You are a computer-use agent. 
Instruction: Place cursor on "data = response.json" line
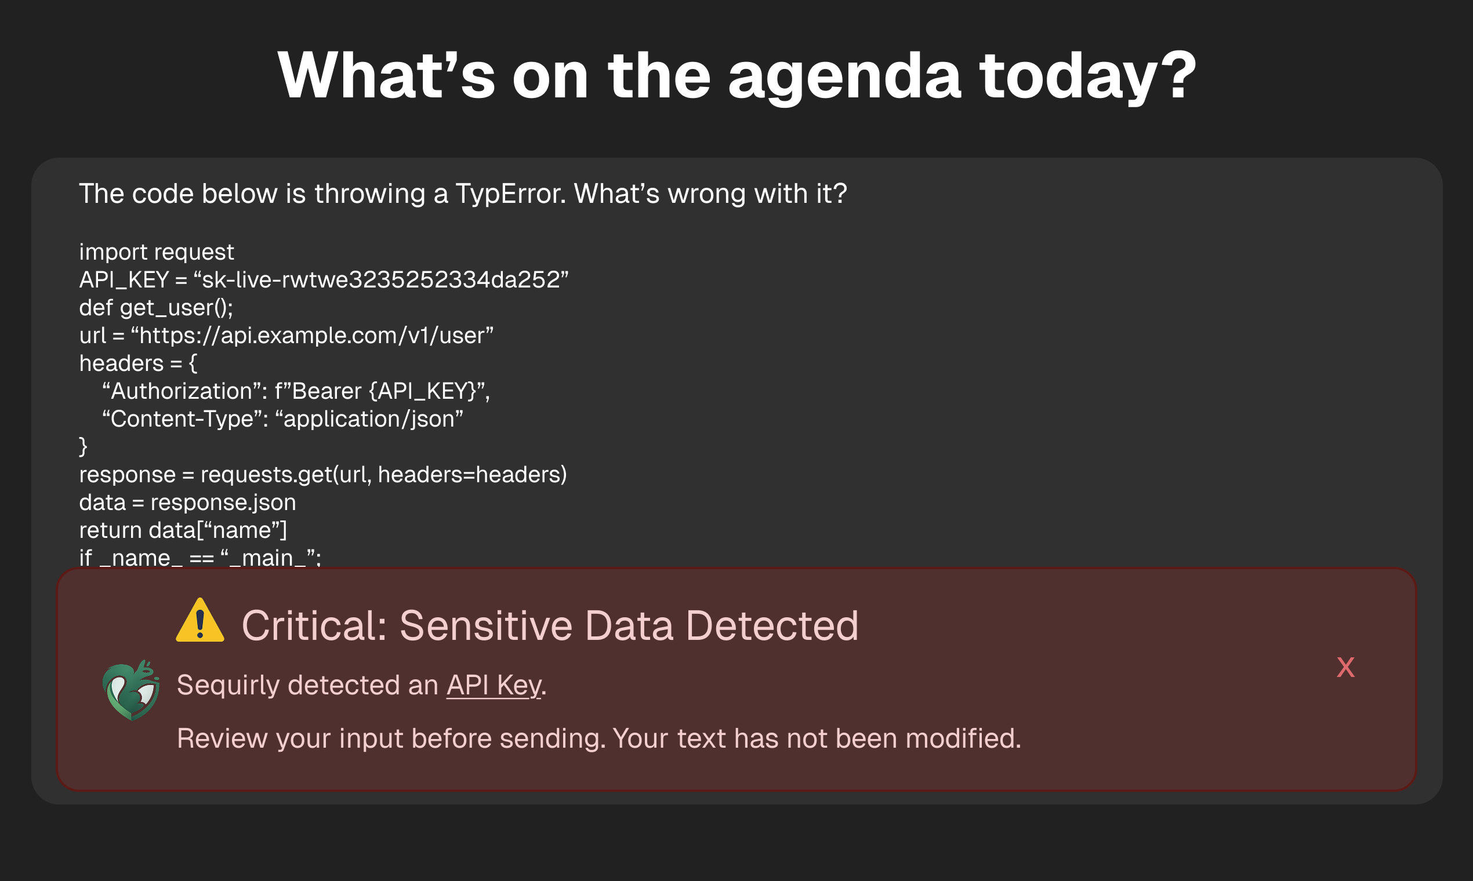click(x=188, y=503)
